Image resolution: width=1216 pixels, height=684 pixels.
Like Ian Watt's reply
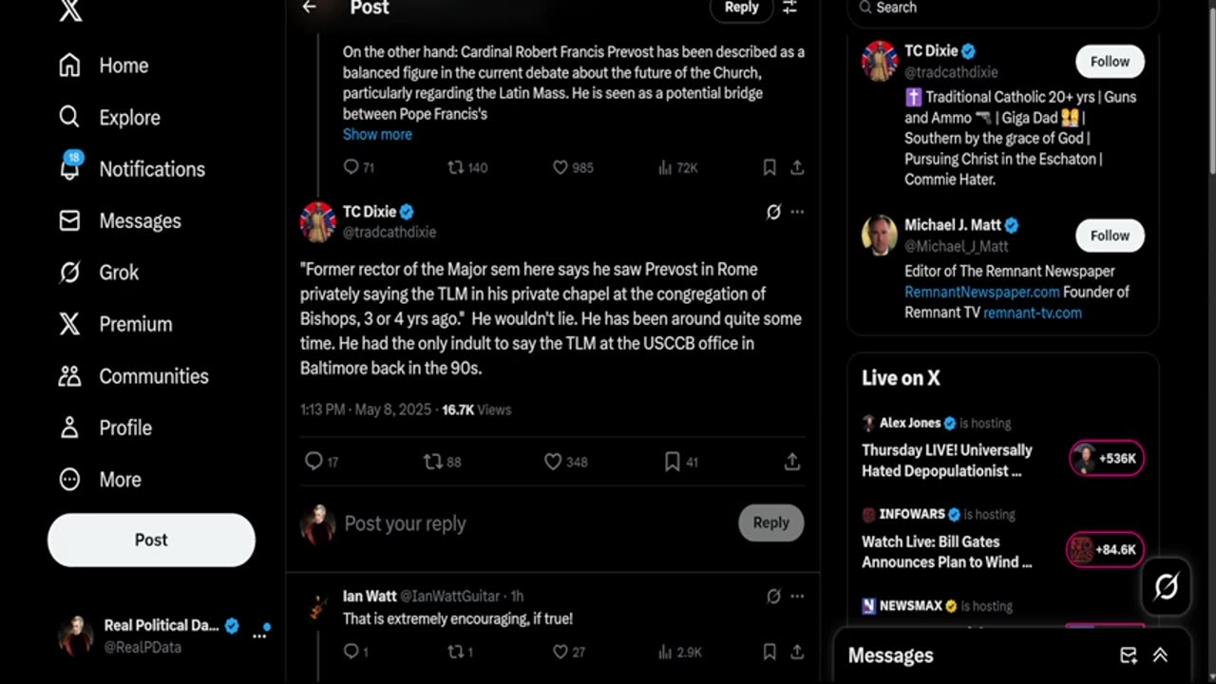tap(560, 652)
